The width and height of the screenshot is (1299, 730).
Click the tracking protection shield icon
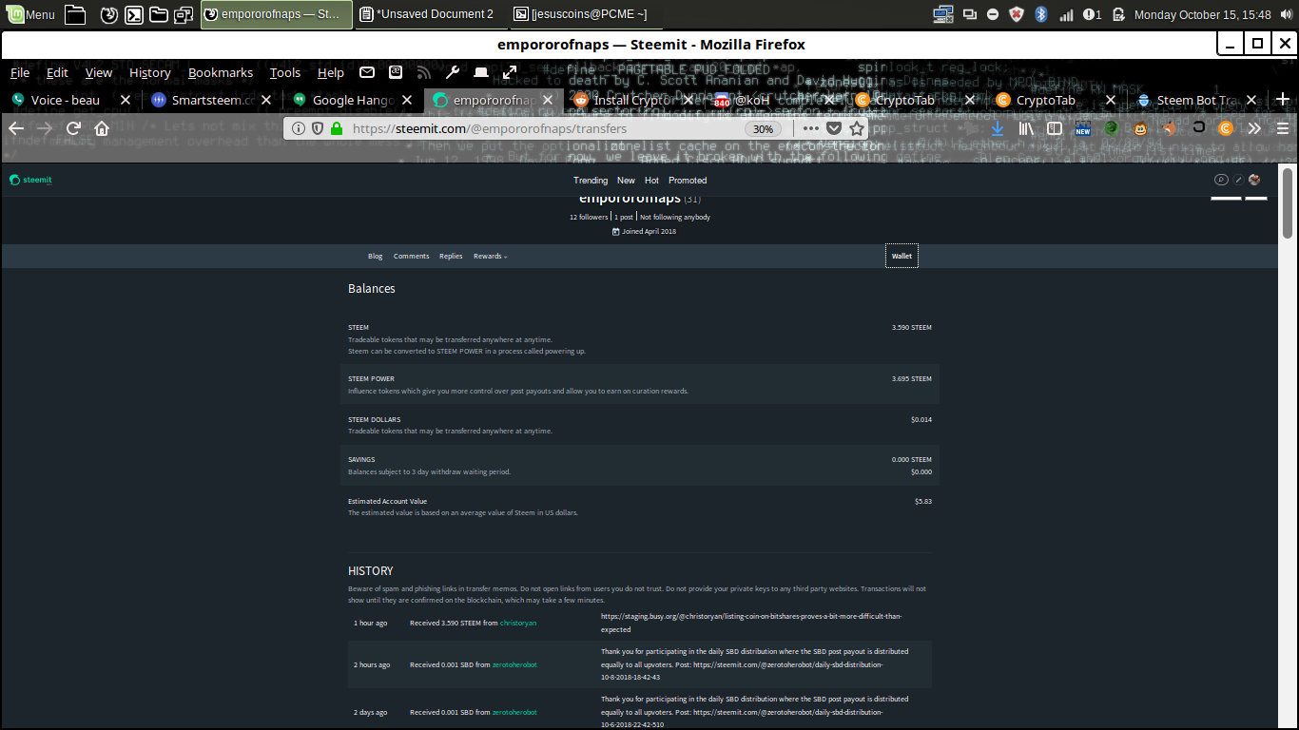tap(318, 128)
